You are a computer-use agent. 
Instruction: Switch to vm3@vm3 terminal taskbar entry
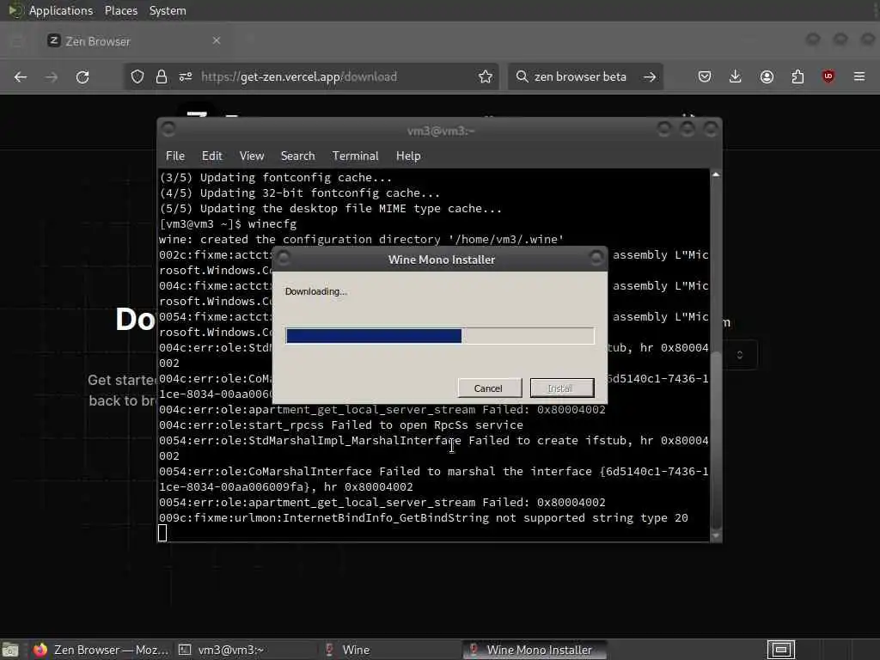246,650
